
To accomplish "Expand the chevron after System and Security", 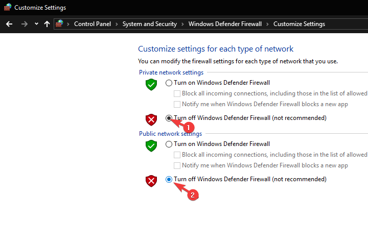I will click(x=182, y=24).
